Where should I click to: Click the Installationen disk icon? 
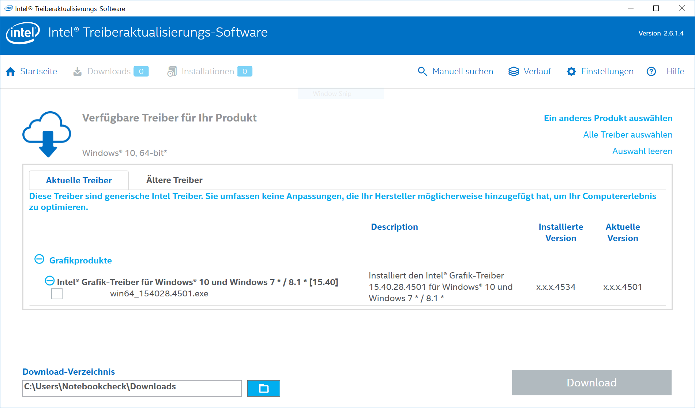click(172, 72)
